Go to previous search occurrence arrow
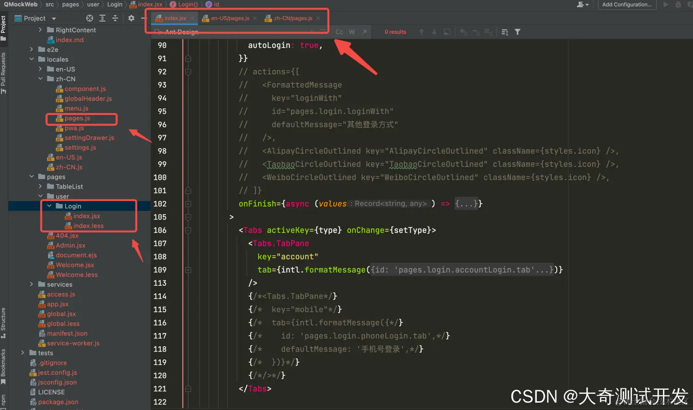 click(421, 32)
